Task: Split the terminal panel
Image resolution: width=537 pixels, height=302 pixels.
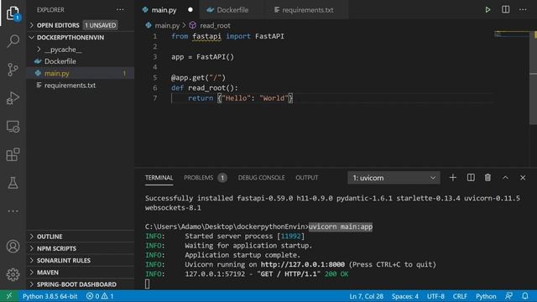Action: click(471, 177)
